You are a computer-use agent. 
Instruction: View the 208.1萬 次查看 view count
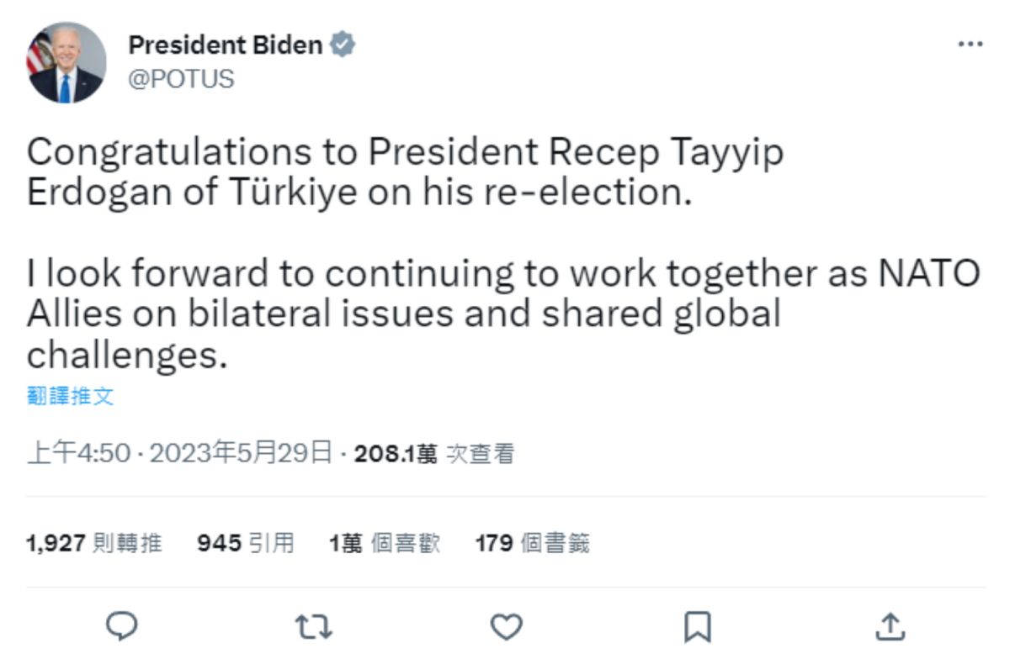tap(433, 454)
